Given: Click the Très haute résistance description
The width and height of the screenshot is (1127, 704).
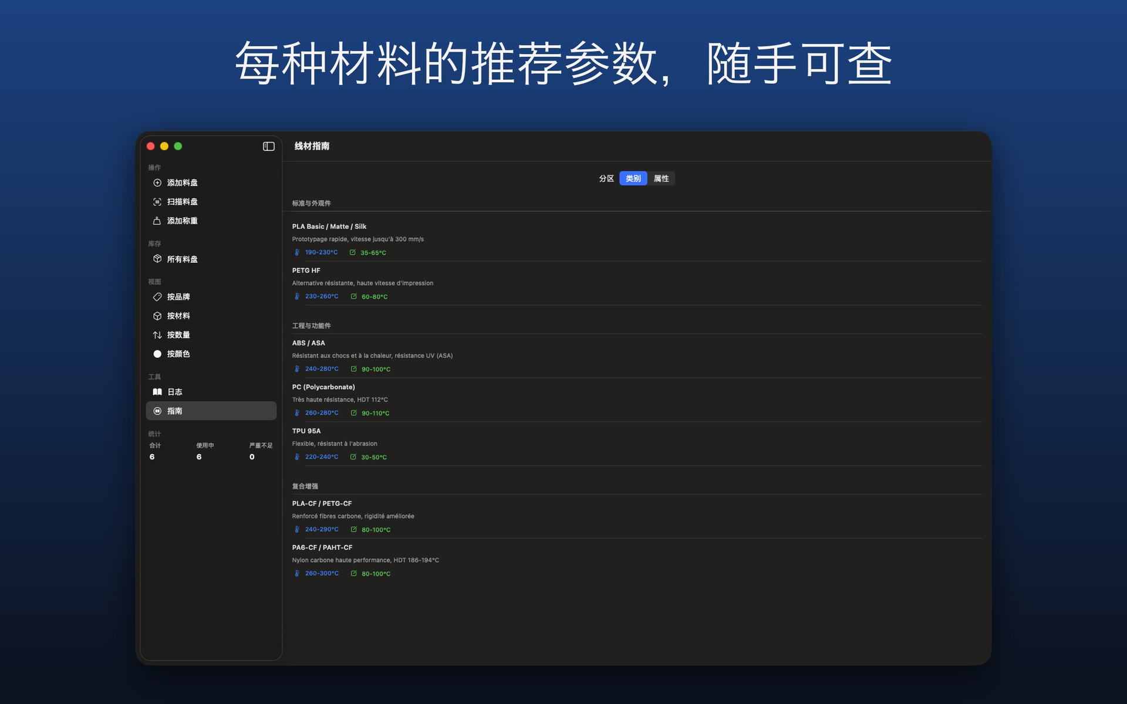Looking at the screenshot, I should (x=340, y=400).
